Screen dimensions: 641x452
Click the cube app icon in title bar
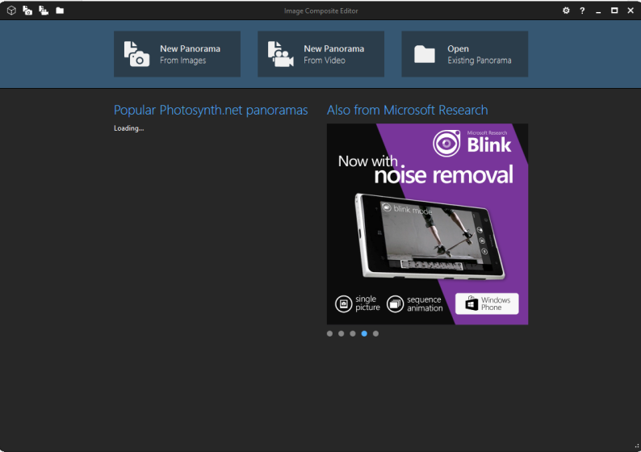pyautogui.click(x=11, y=10)
